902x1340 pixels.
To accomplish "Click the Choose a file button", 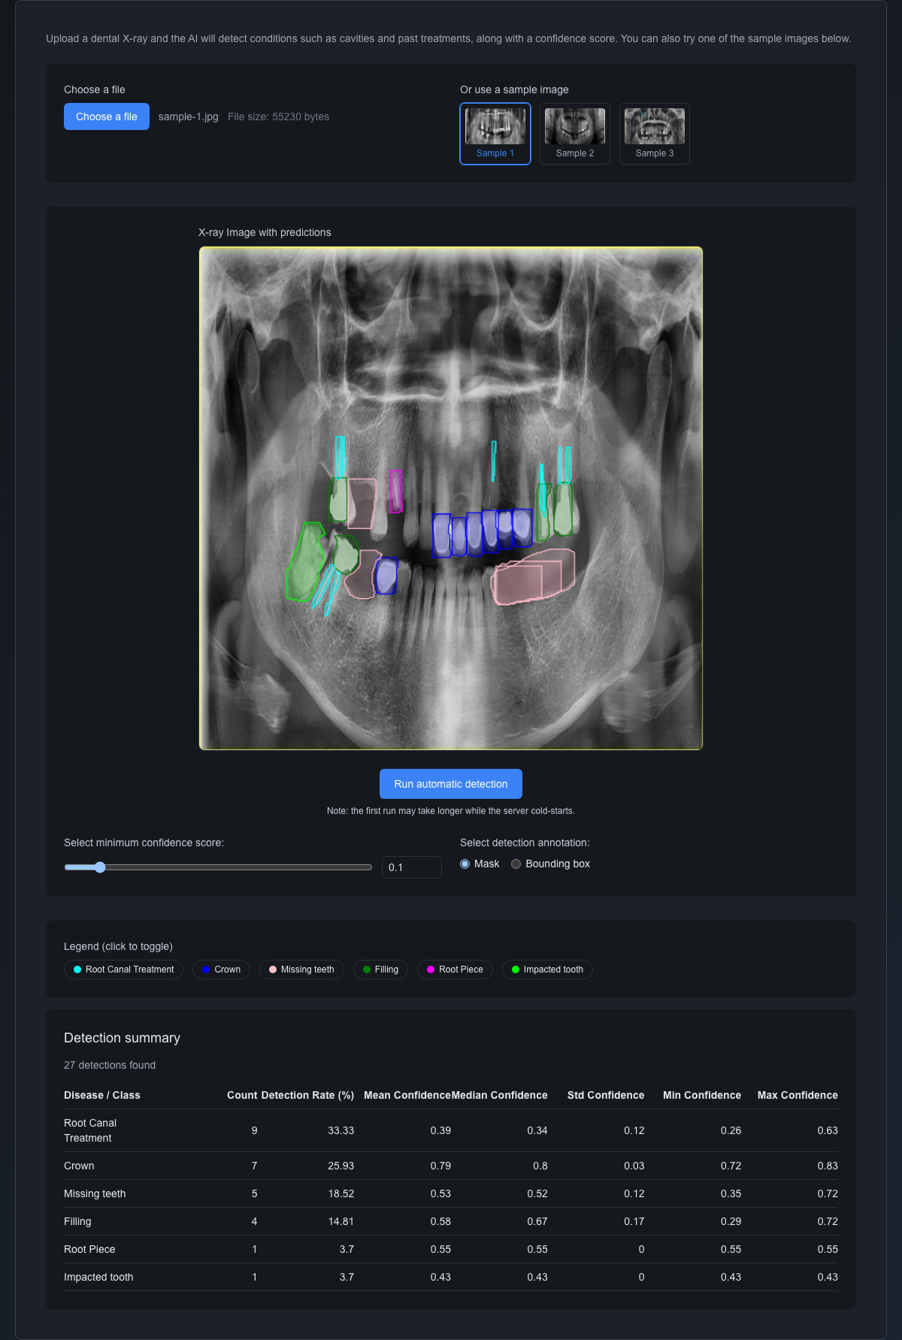I will tap(107, 116).
